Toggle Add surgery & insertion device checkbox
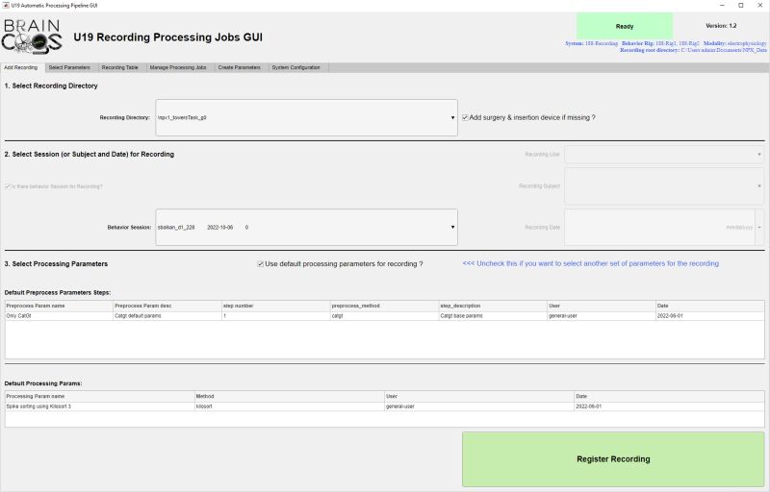 (465, 117)
